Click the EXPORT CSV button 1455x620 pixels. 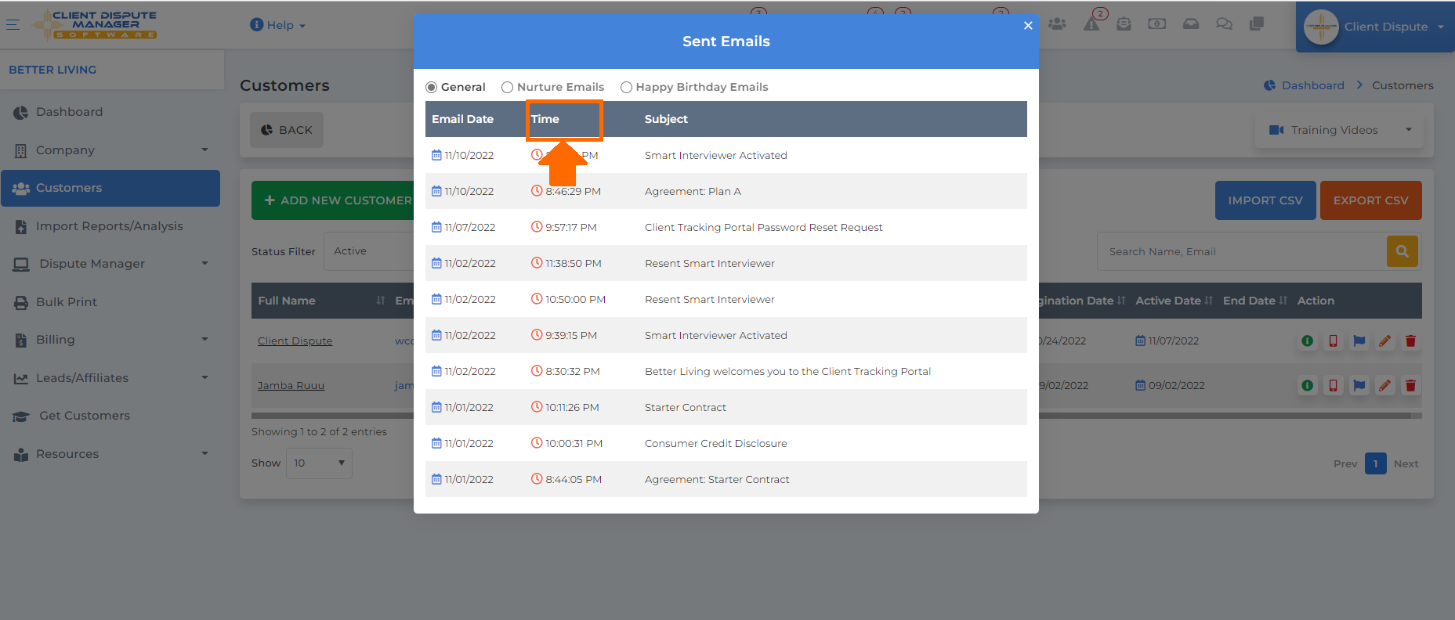coord(1371,200)
